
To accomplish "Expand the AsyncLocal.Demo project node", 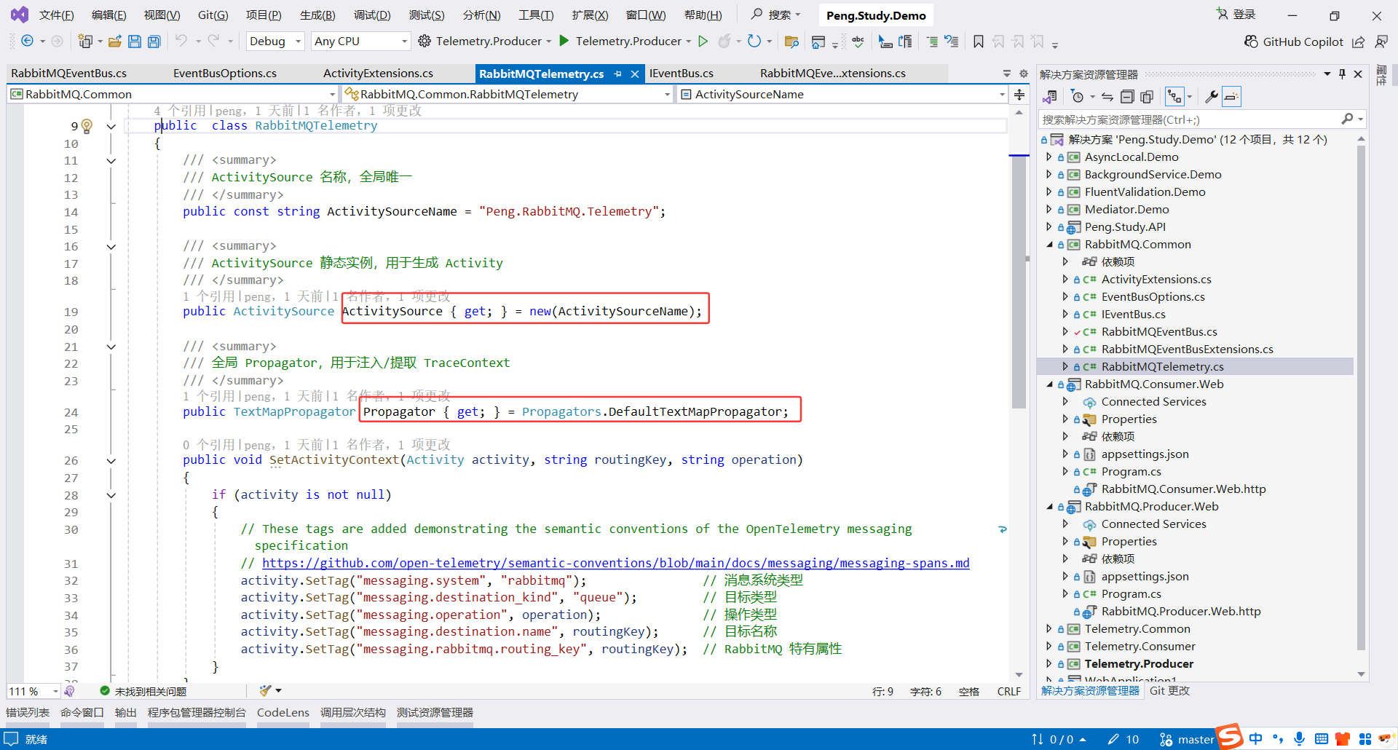I will (x=1049, y=157).
